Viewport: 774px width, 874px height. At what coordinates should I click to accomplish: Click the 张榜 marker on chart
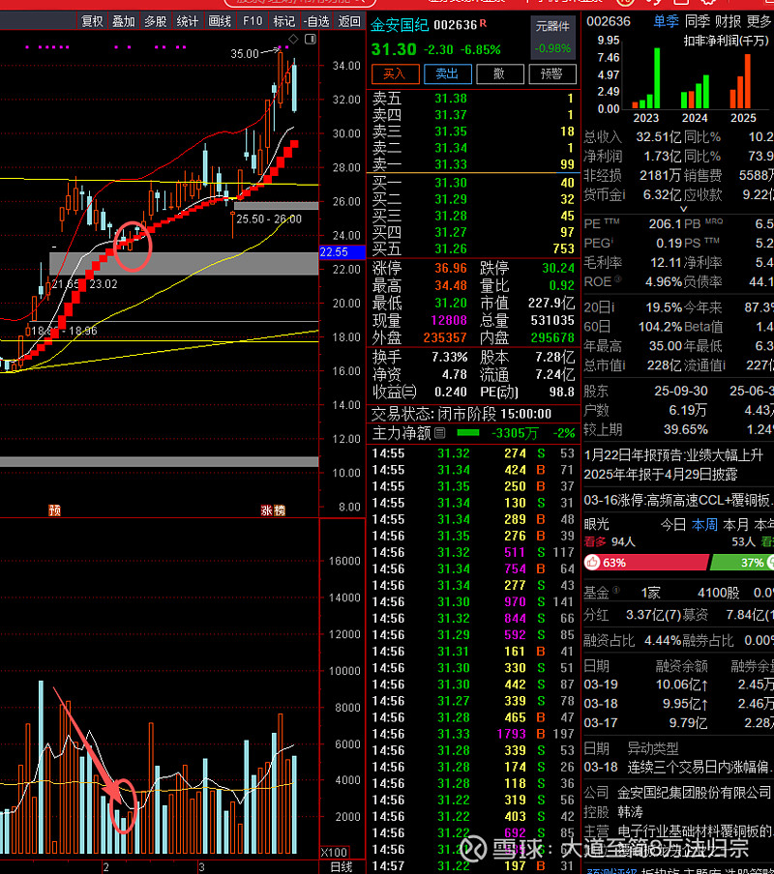pyautogui.click(x=273, y=510)
